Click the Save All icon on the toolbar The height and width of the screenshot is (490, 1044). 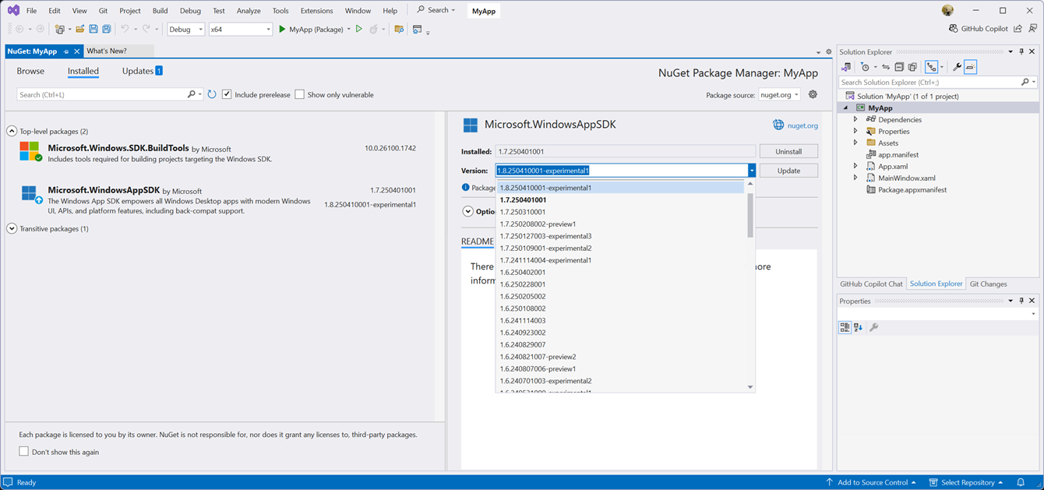(107, 29)
